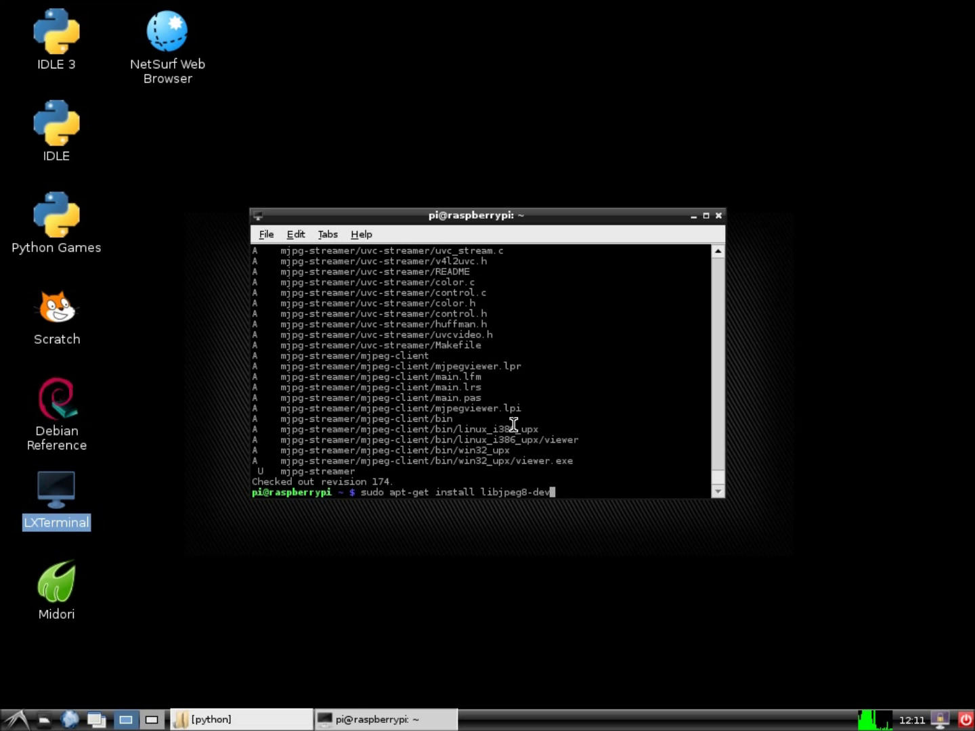Screen dimensions: 975x731
Task: Open the Tabs menu in terminal
Action: [328, 234]
